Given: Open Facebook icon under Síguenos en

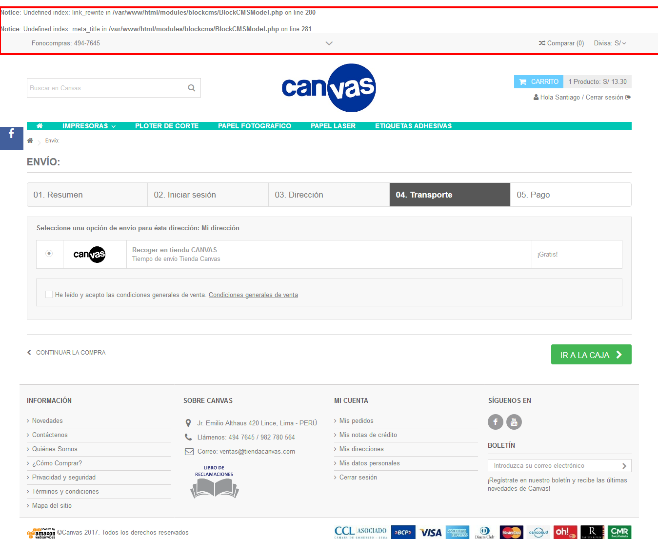Looking at the screenshot, I should pos(496,422).
